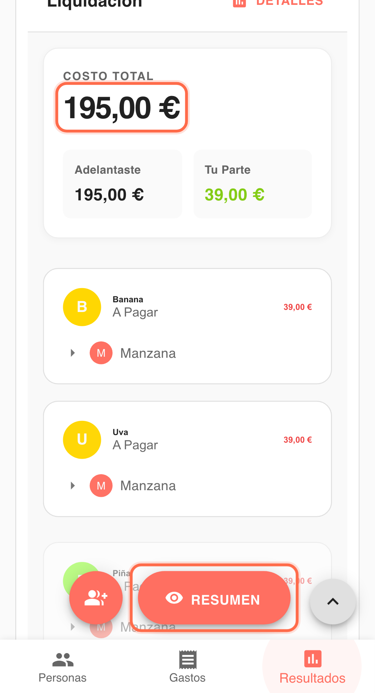
Task: Show the Resumen summary
Action: [214, 598]
